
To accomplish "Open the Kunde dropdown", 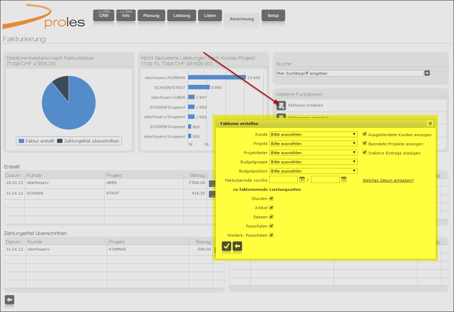I will tap(313, 134).
